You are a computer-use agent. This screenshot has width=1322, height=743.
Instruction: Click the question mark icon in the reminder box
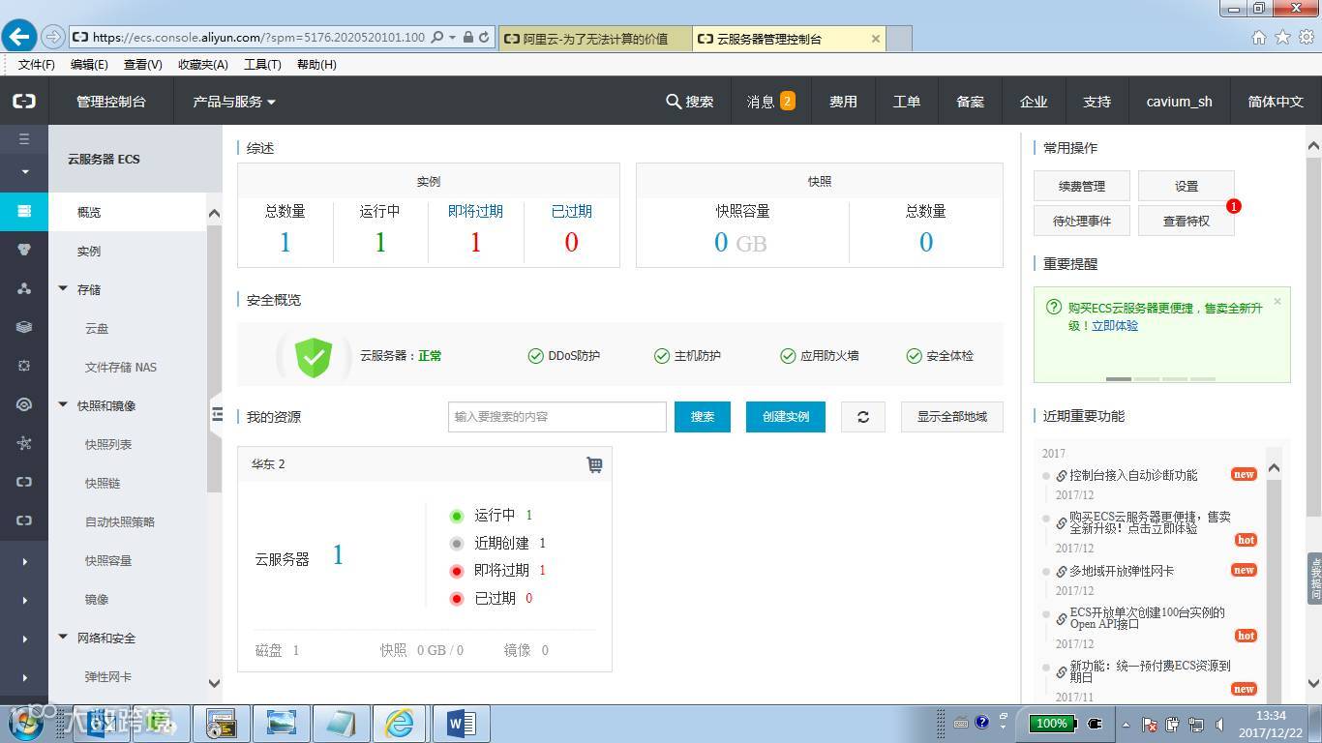pos(1054,307)
